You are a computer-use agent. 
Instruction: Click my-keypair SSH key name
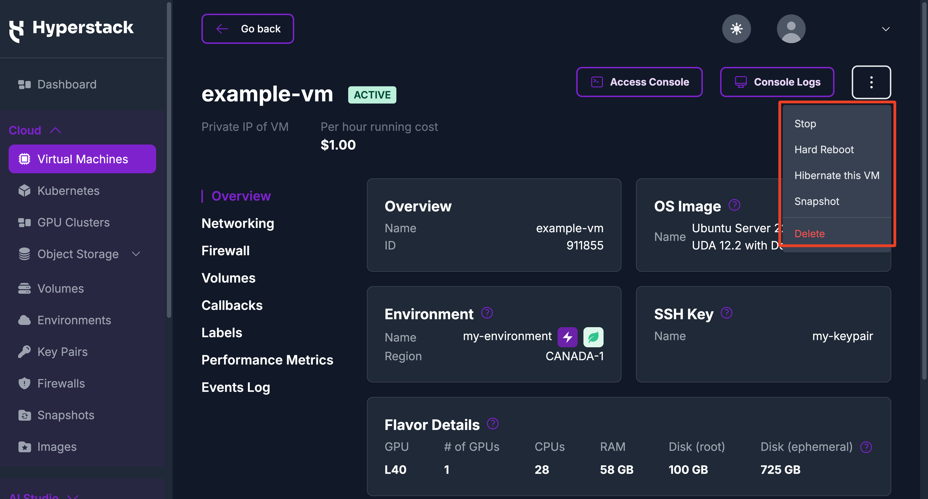coord(842,336)
